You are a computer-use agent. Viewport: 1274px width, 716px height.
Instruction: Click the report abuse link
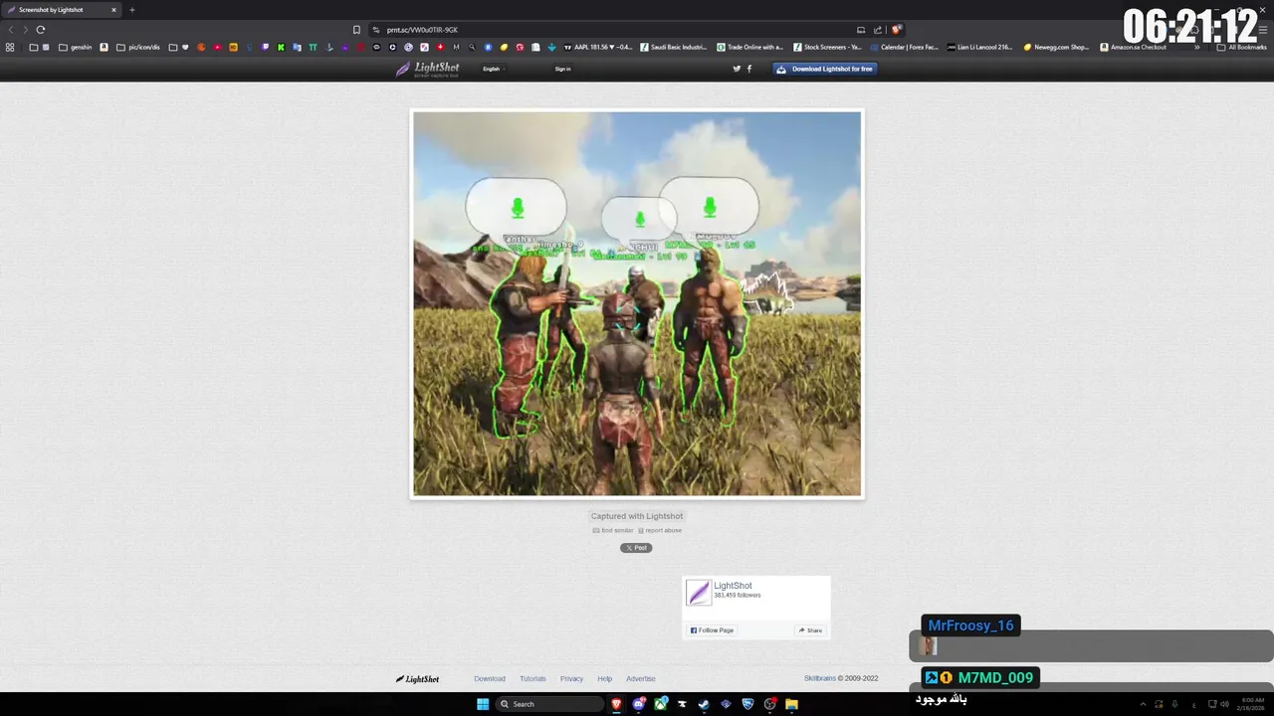coord(660,530)
